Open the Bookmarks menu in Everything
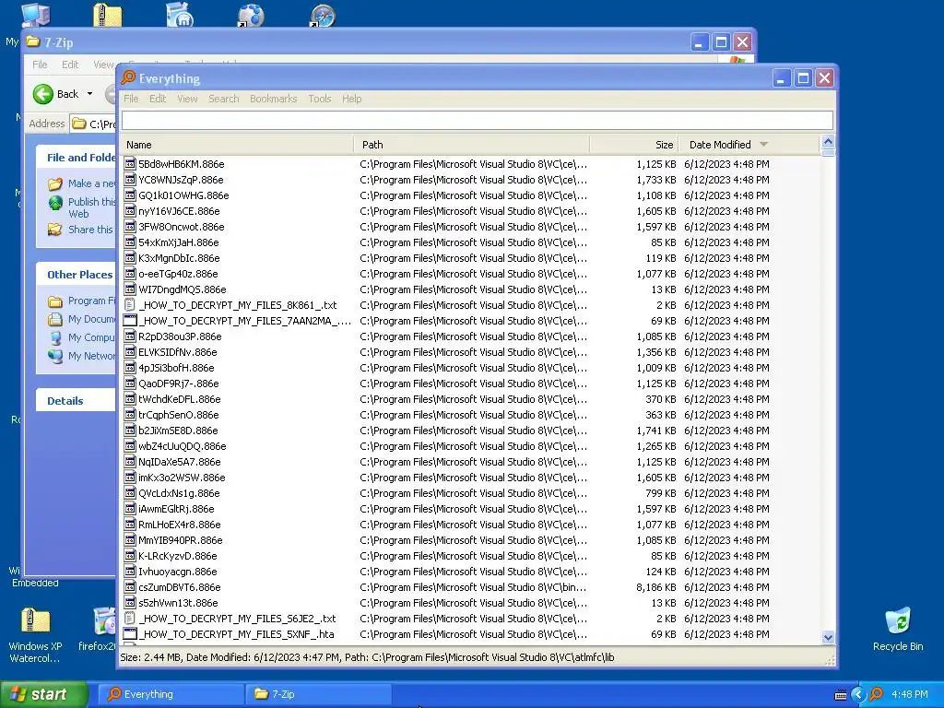This screenshot has width=944, height=708. pyautogui.click(x=273, y=99)
